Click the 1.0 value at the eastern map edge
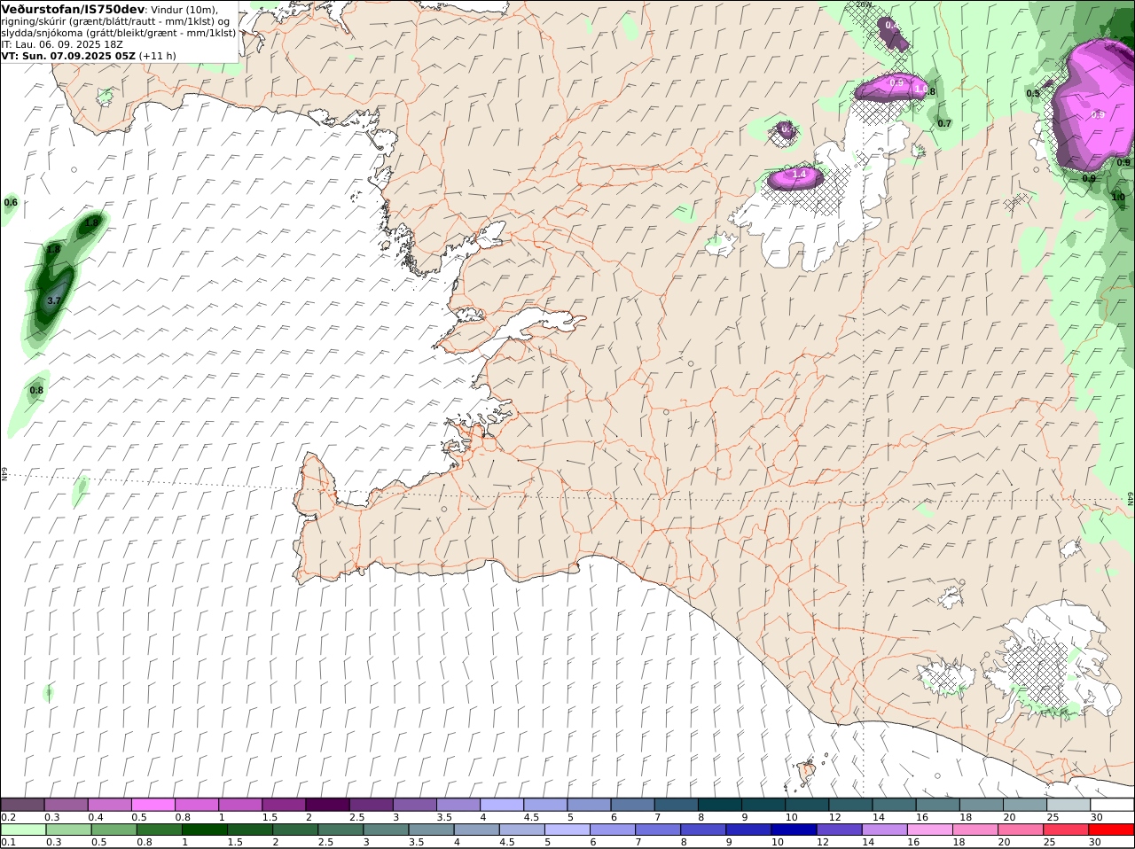Viewport: 1135px width, 849px height. click(x=1118, y=198)
